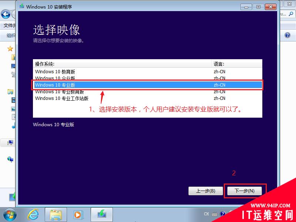Select the Music note icon in Explorer sidebar
296x222 pixels.
pyautogui.click(x=13, y=126)
